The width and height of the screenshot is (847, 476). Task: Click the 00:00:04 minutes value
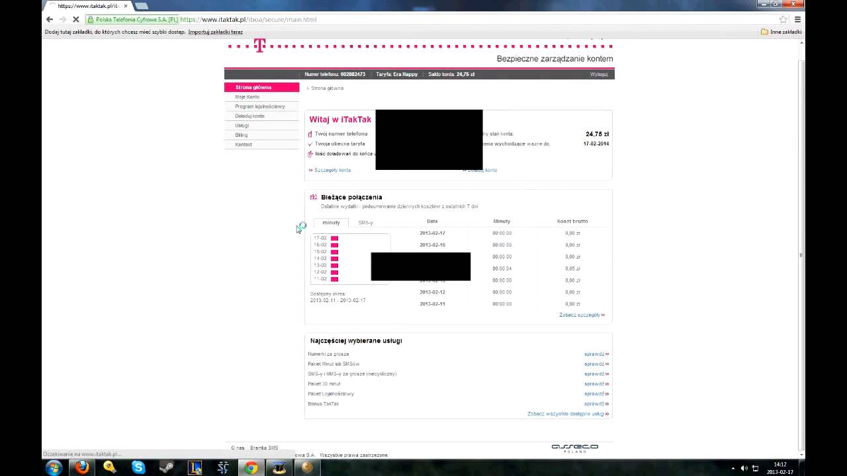[x=502, y=268]
